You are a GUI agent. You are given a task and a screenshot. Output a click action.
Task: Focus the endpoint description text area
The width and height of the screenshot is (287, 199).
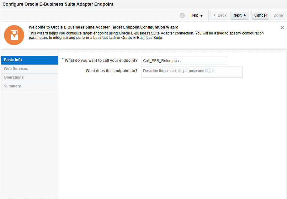click(192, 72)
